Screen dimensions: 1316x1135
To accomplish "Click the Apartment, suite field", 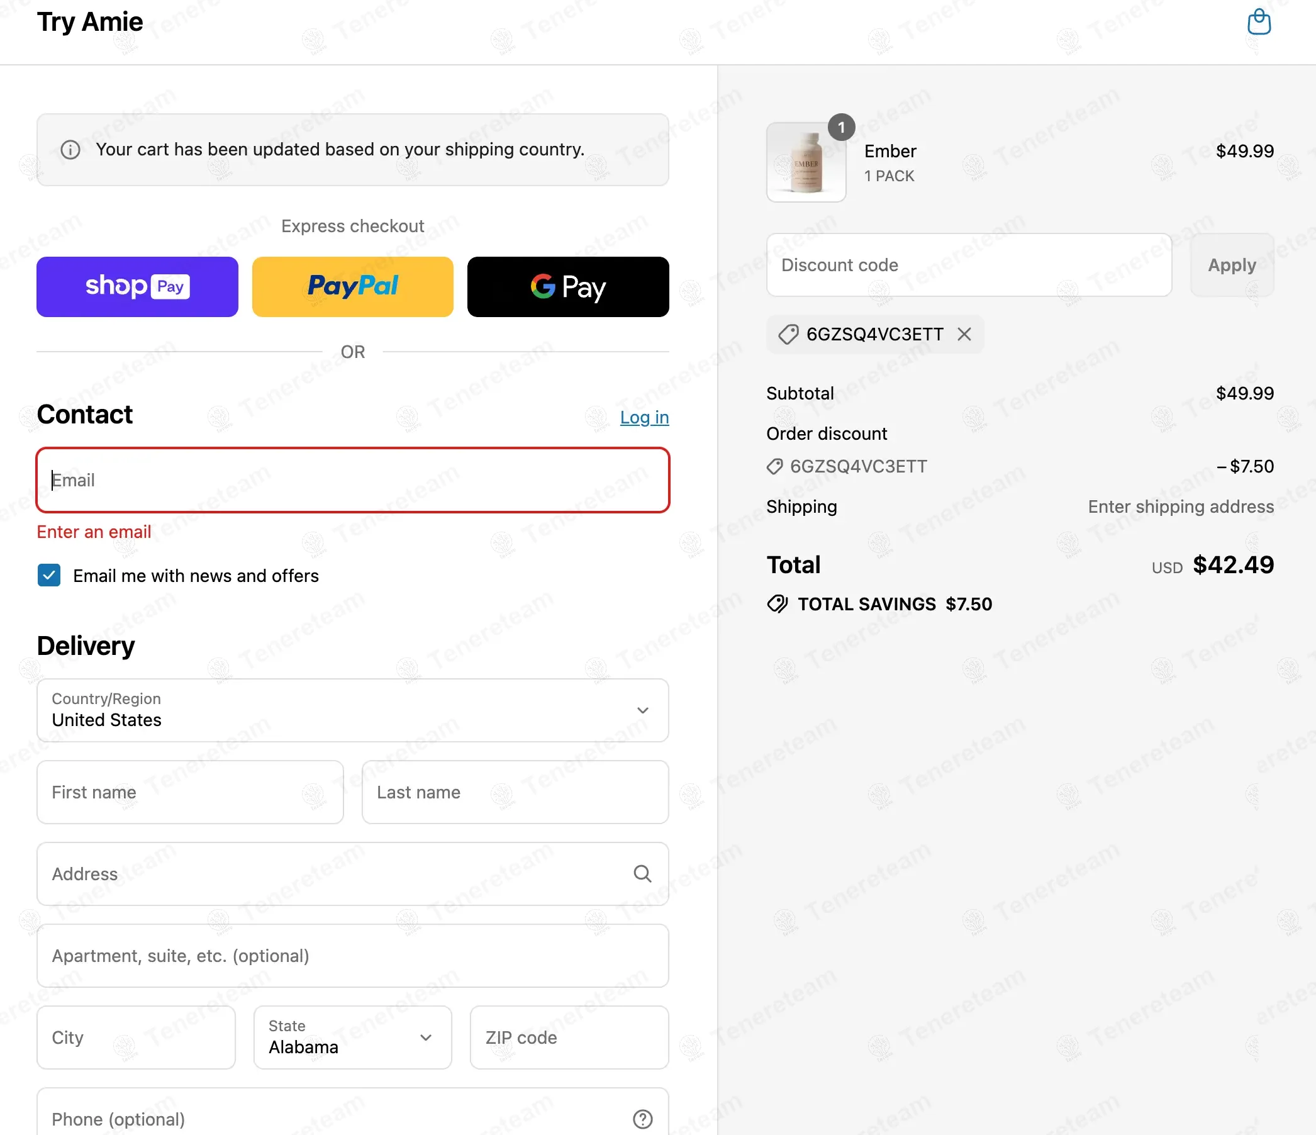I will point(352,956).
